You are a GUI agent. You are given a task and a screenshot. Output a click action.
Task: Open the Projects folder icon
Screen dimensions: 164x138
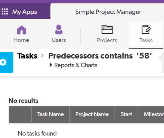pos(107,29)
